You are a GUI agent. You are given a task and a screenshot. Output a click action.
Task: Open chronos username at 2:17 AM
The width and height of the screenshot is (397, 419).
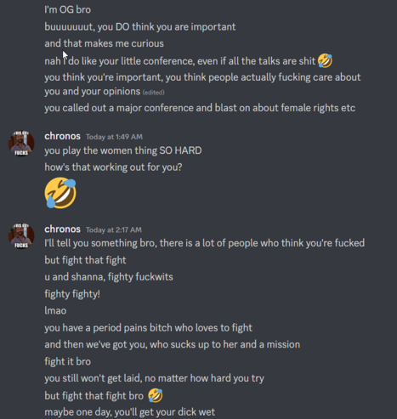[x=62, y=229]
